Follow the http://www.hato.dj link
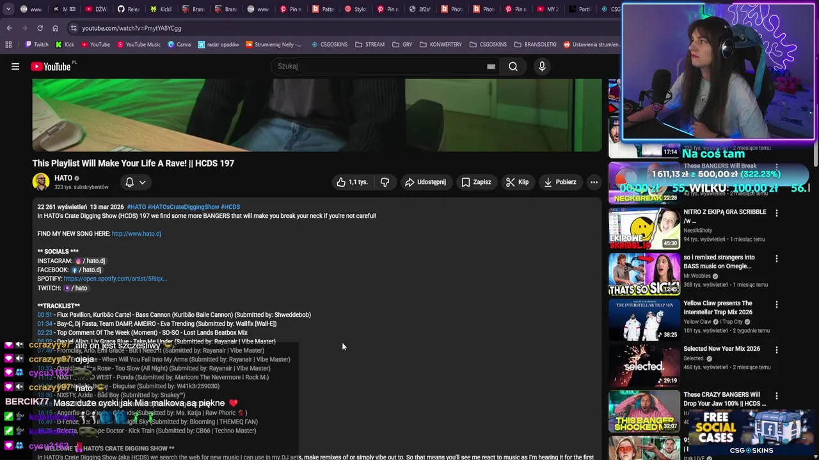The height and width of the screenshot is (460, 819). point(136,234)
